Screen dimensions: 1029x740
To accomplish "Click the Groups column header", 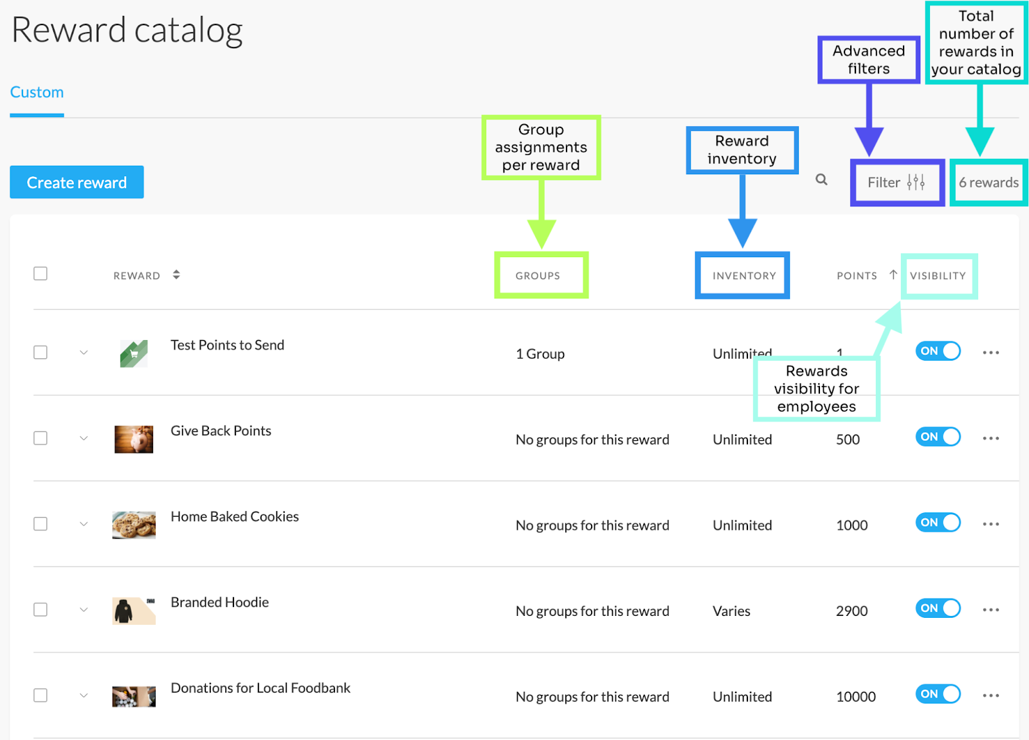I will click(538, 276).
